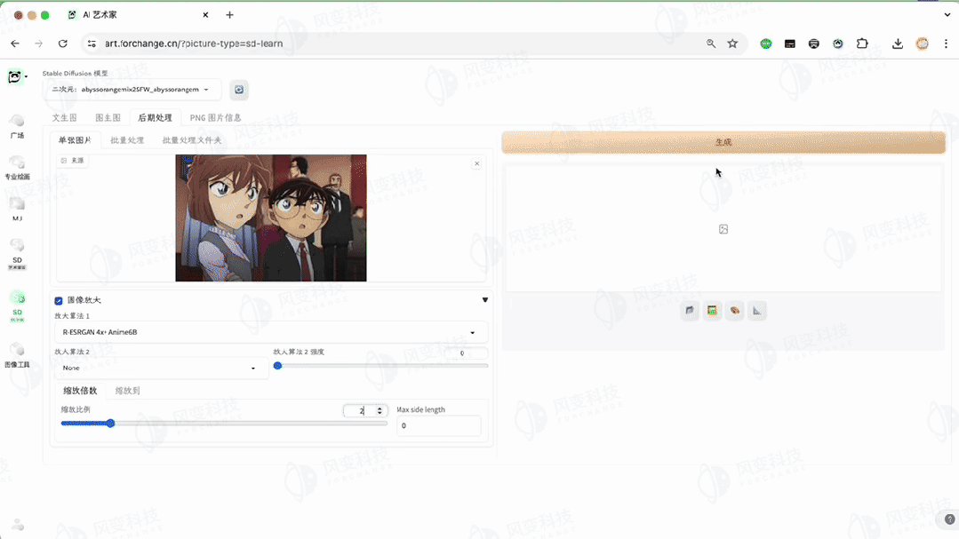Open the browser downloads icon
The width and height of the screenshot is (959, 539).
(897, 44)
